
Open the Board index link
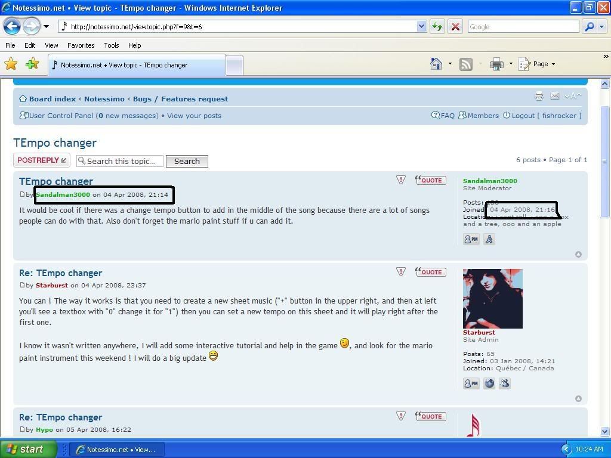pos(53,99)
